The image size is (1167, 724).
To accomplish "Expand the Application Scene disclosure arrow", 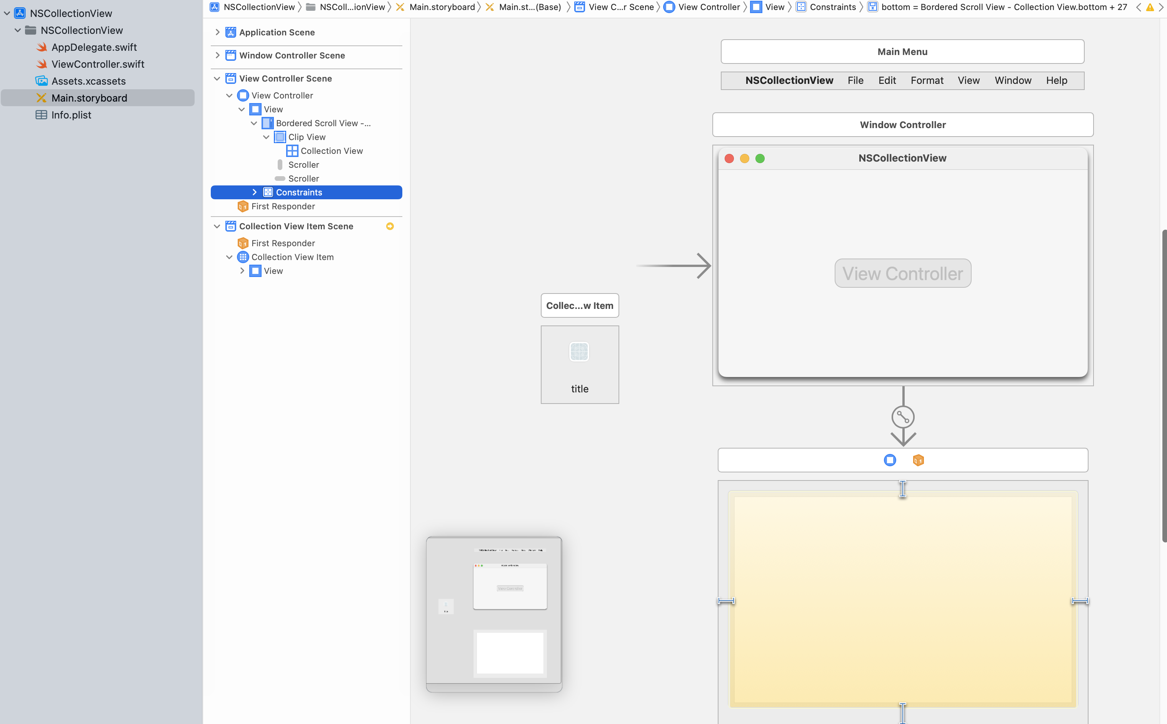I will (x=217, y=32).
